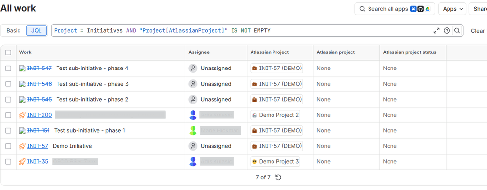Image resolution: width=487 pixels, height=190 pixels.
Task: Expand the JQL editor with arrows icon
Action: click(437, 31)
